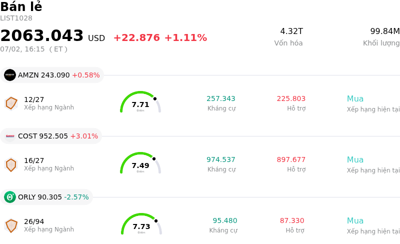Select COST support value 897.677
Viewport: 400px width, 244px height.
(x=291, y=159)
